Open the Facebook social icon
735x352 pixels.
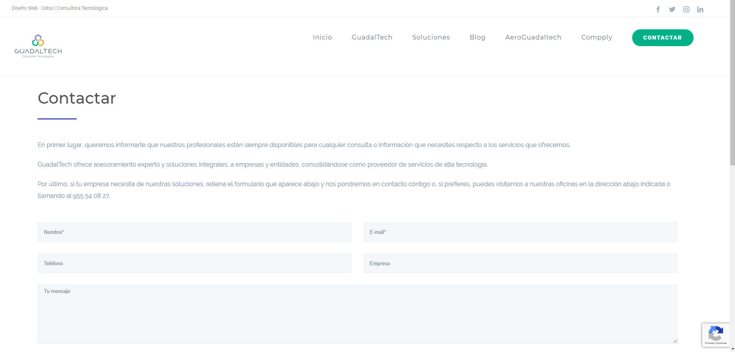[658, 9]
